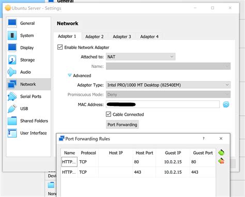The height and width of the screenshot is (197, 245).
Task: Click Guest IP 10.0.2.15 in port 443 row
Action: pyautogui.click(x=173, y=172)
